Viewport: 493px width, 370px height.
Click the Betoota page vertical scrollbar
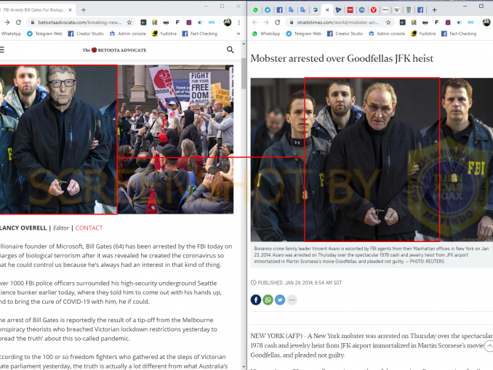point(244,74)
